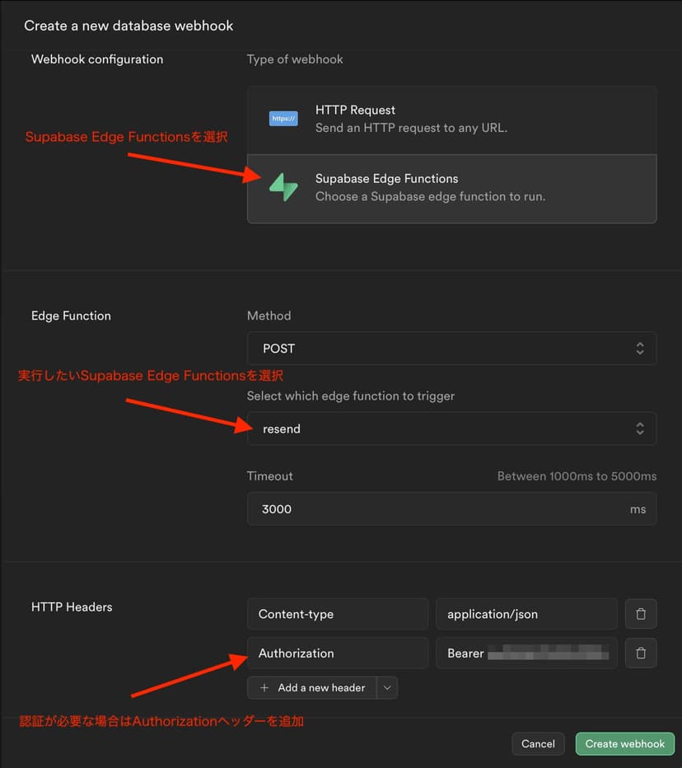
Task: Open the edge function dropdown showing resend
Action: (x=451, y=428)
